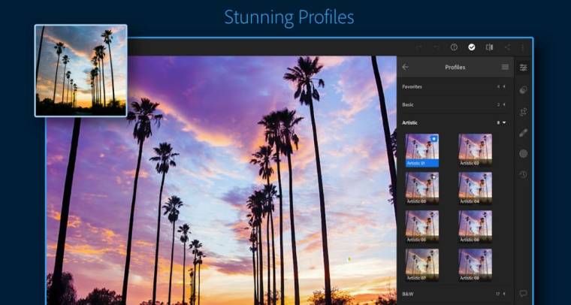The image size is (571, 305).
Task: Select the Crop and rotate tool
Action: [524, 111]
